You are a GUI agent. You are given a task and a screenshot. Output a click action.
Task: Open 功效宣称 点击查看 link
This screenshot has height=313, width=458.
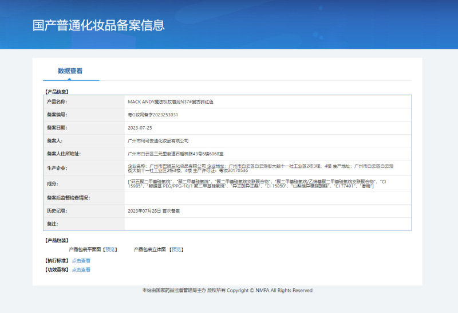coord(81,269)
